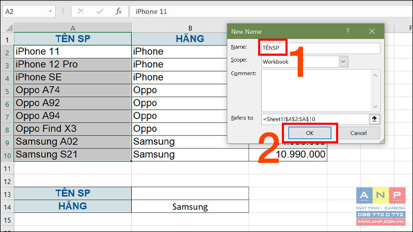Click Cancel in New Name dialog
The height and width of the screenshot is (232, 413).
coord(358,133)
